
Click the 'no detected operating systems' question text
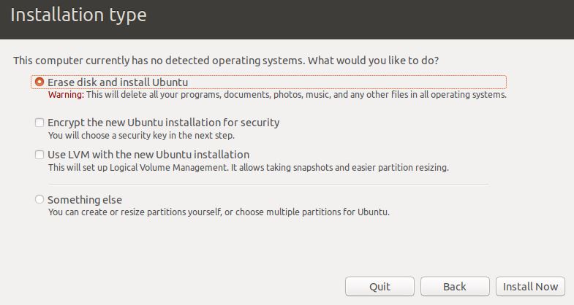click(x=226, y=61)
